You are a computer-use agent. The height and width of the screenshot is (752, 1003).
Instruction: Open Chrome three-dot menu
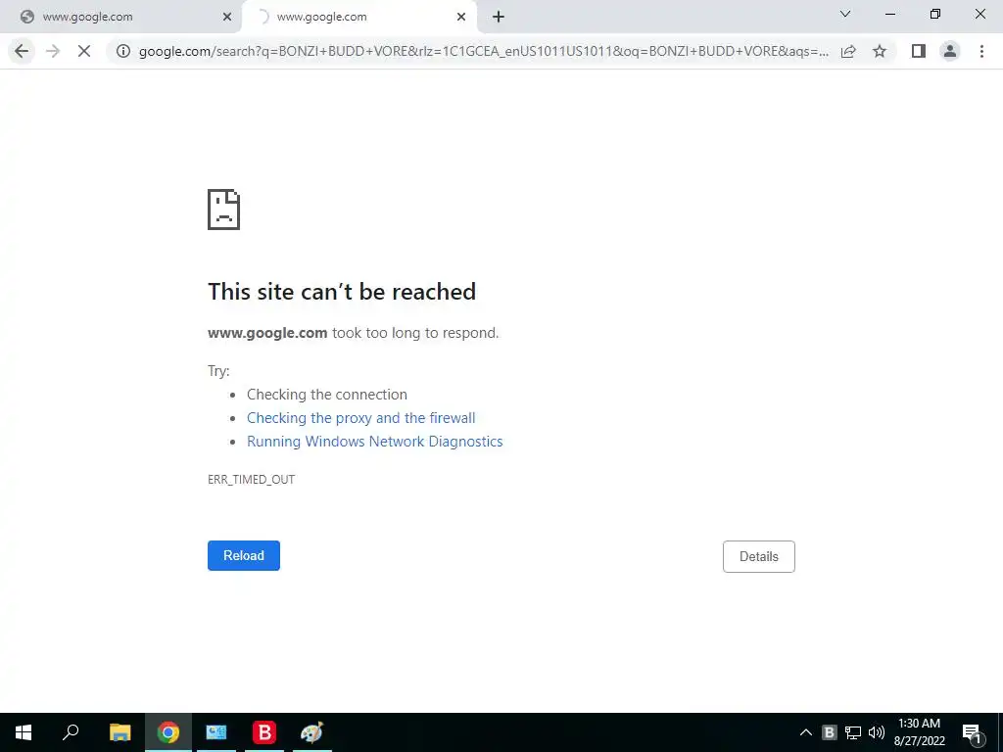pyautogui.click(x=981, y=51)
